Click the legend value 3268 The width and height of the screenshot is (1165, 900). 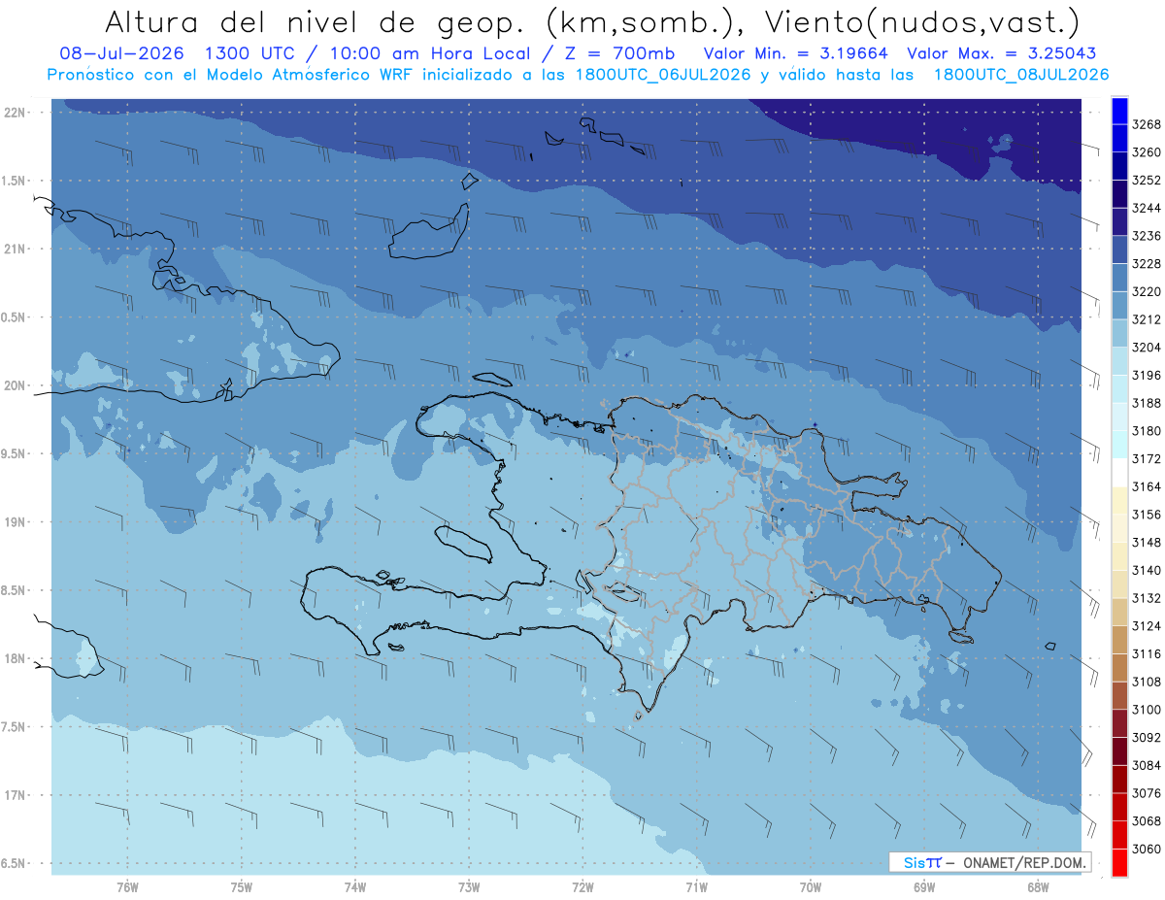(x=1147, y=124)
